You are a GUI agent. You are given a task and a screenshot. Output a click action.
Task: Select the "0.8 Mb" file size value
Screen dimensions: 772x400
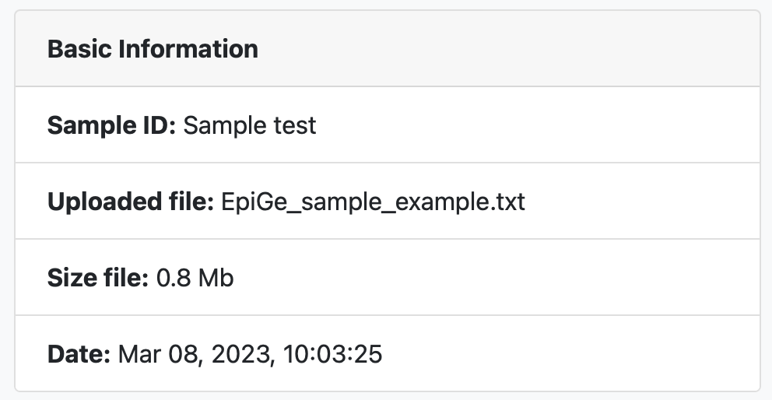pos(195,278)
